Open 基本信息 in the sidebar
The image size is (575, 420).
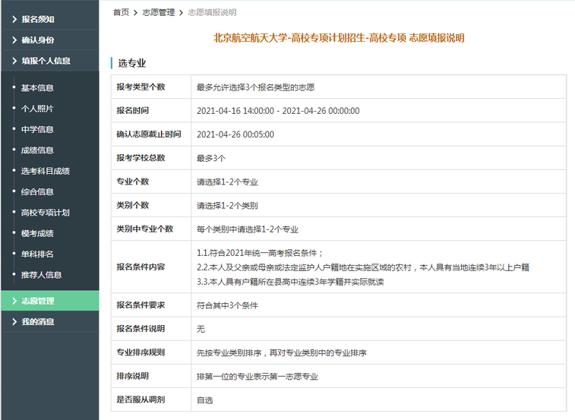tap(37, 88)
